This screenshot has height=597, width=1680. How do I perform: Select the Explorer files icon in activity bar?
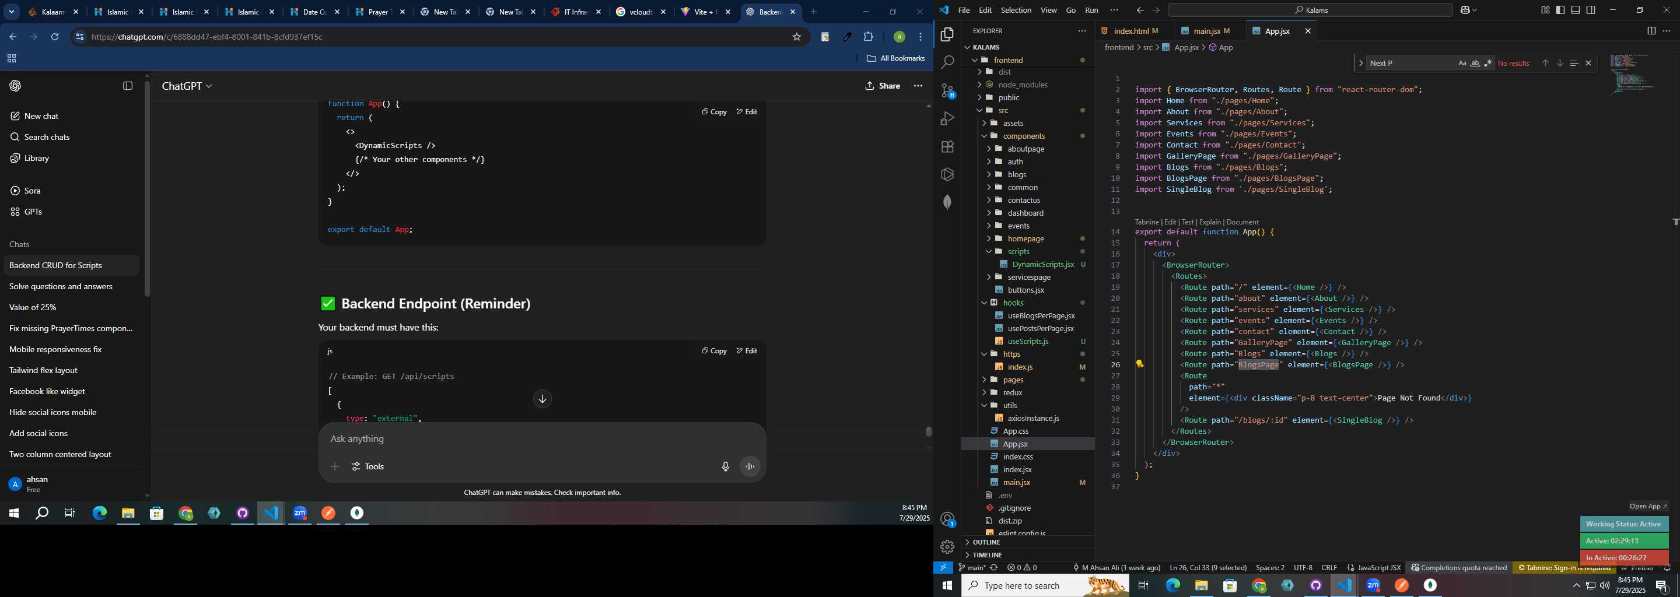pyautogui.click(x=947, y=34)
